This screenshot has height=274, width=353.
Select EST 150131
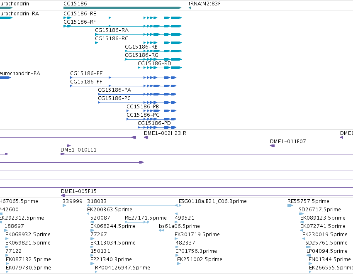100,252
